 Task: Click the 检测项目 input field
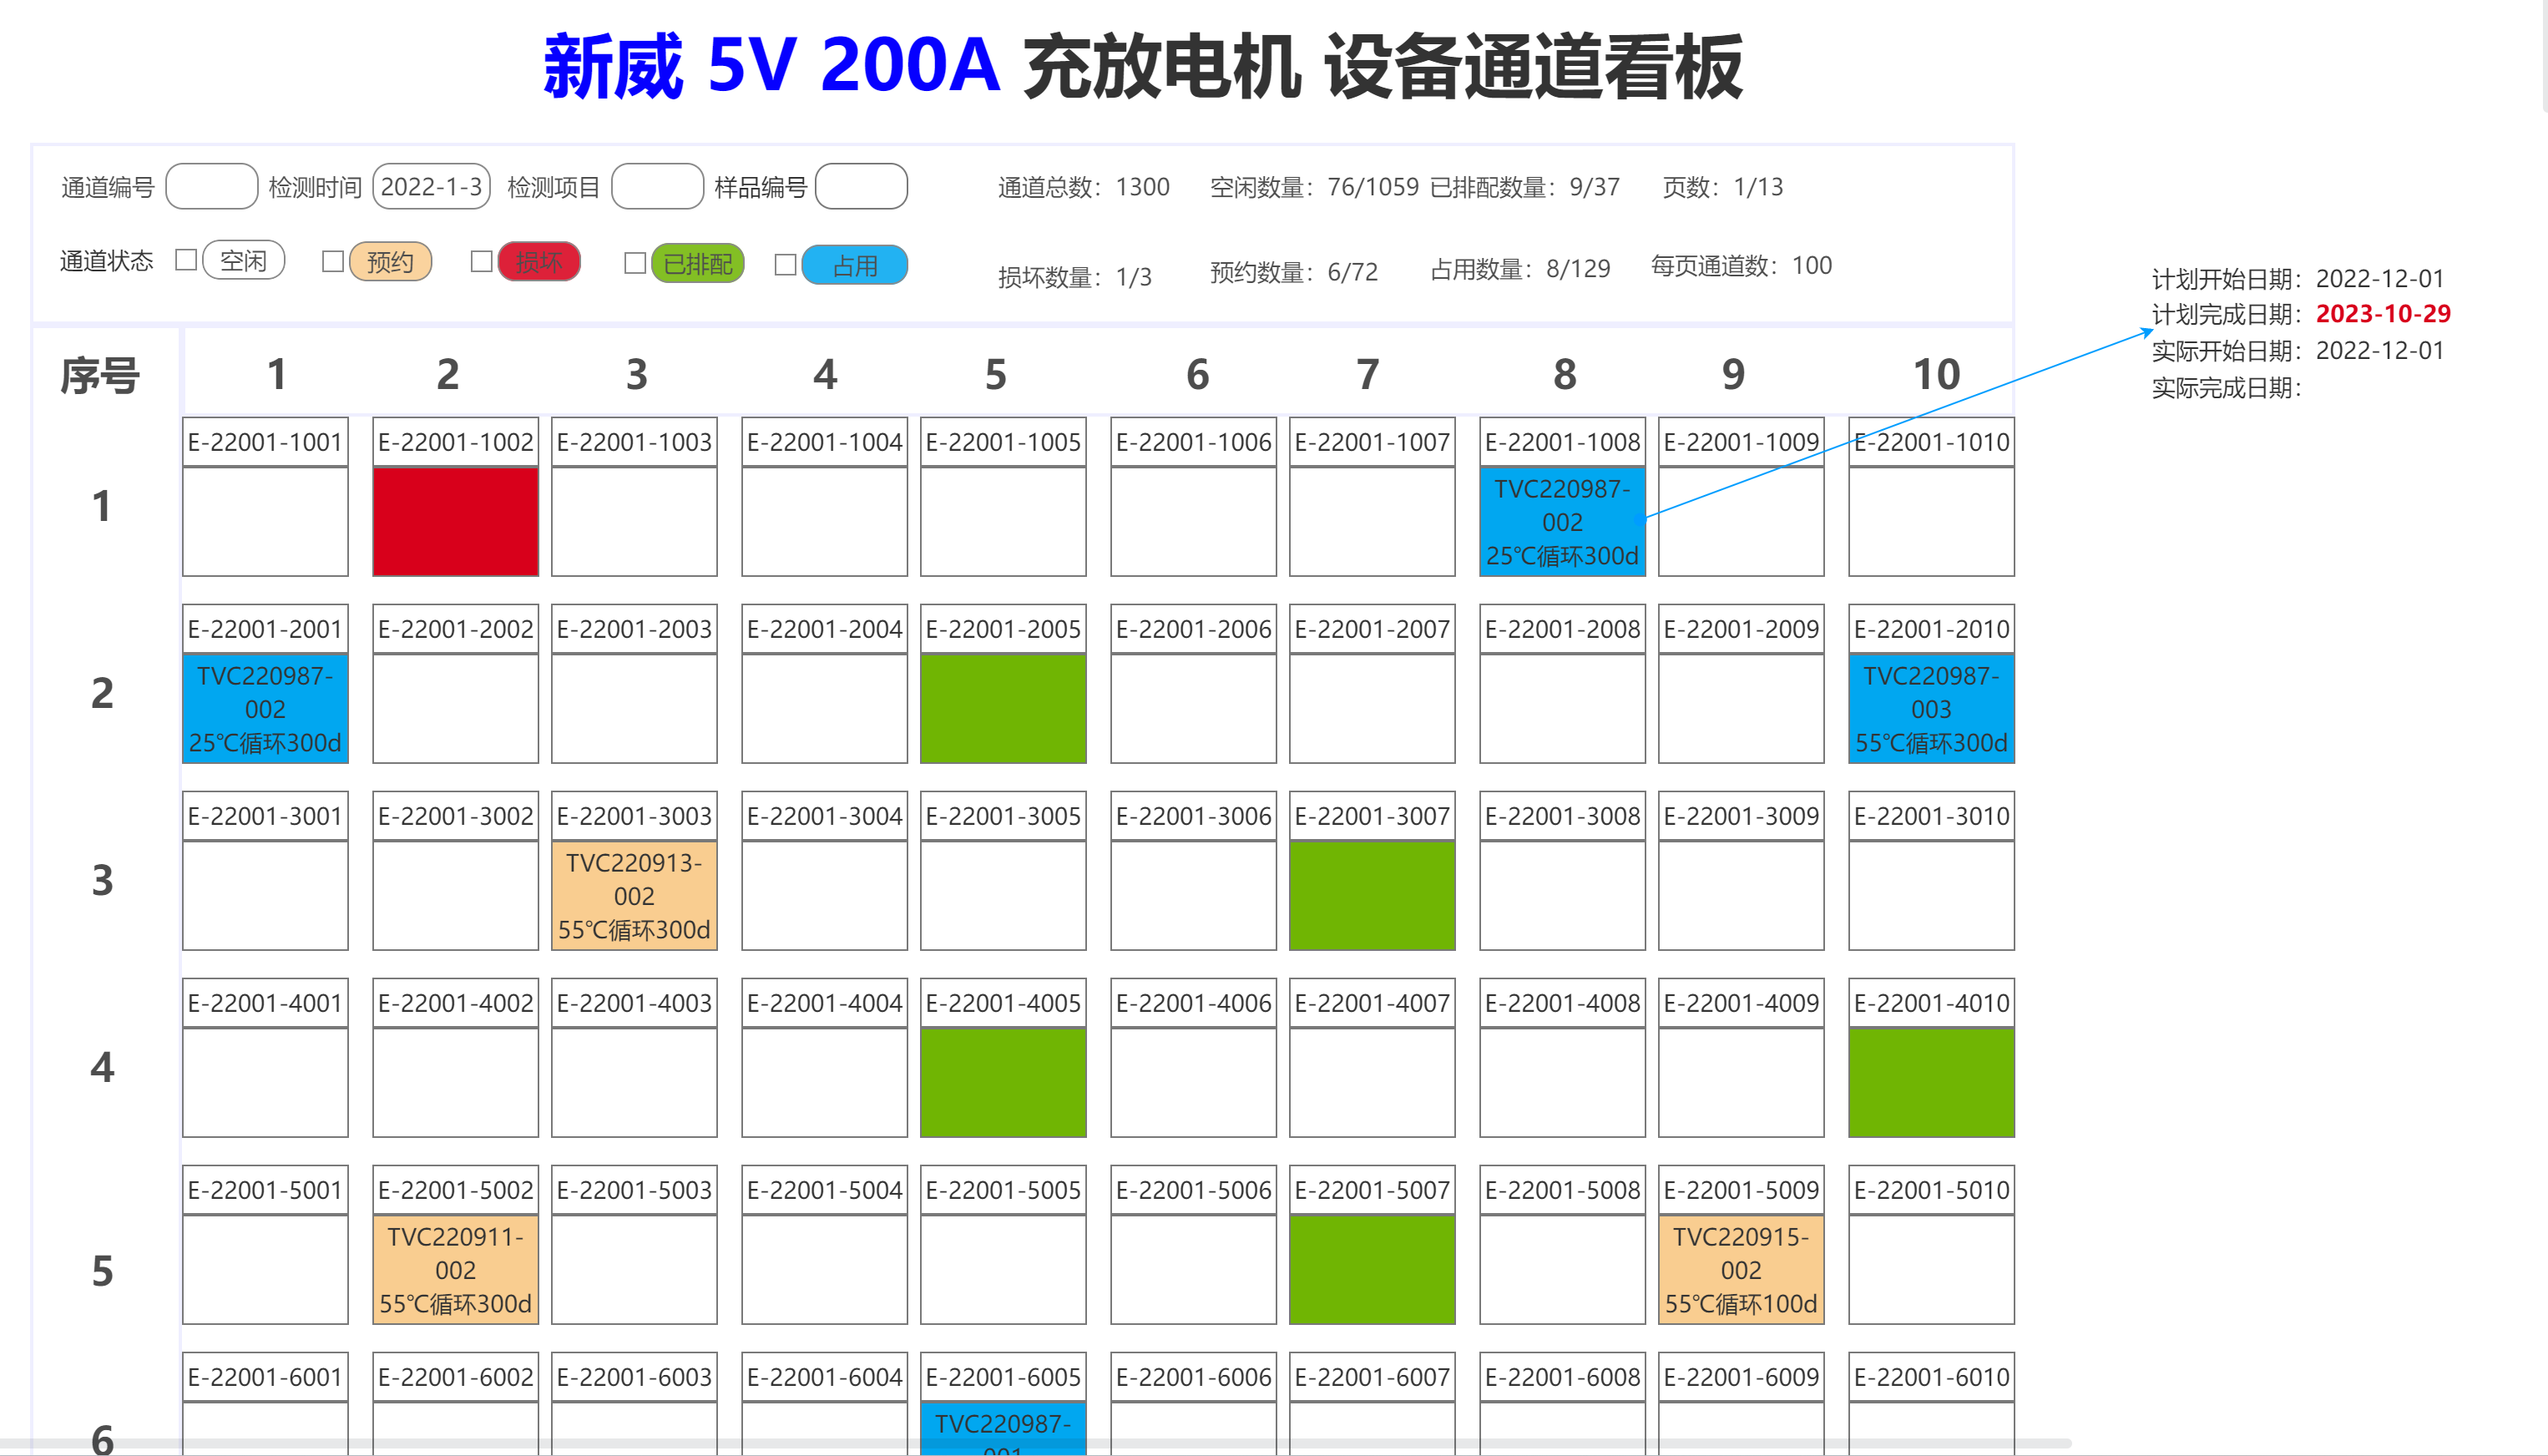tap(657, 187)
